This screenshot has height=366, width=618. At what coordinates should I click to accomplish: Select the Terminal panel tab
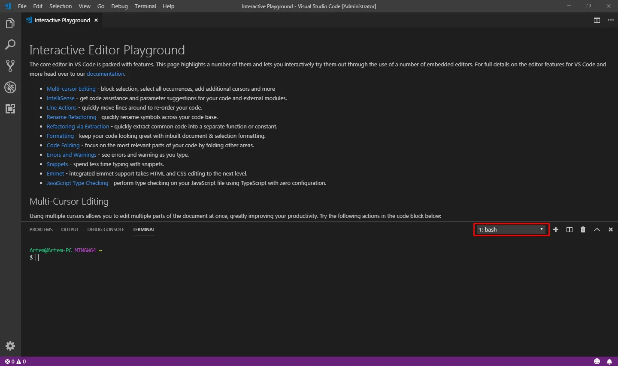[x=144, y=230]
